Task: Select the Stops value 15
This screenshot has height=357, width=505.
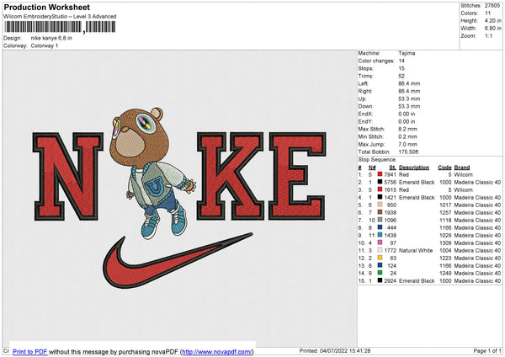Action: [401, 69]
